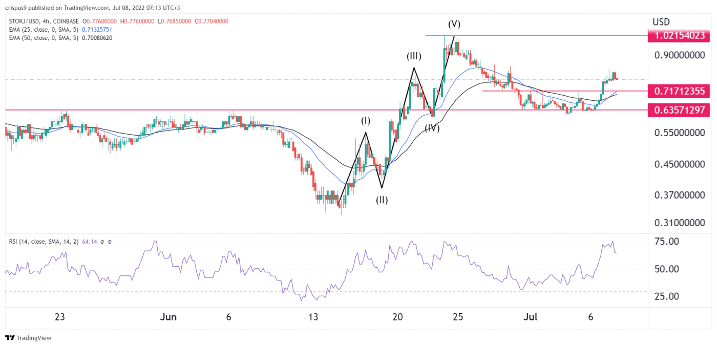
Task: Select Jul on the time axis
Action: [531, 317]
